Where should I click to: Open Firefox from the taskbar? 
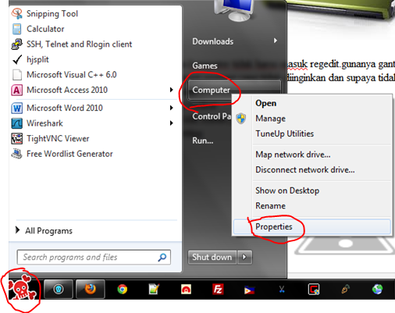point(91,289)
